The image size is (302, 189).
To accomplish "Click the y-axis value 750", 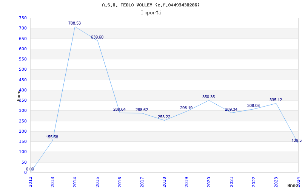I will point(23,18).
